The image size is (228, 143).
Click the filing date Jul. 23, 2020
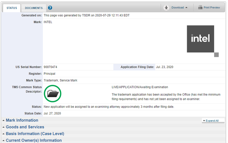point(165,67)
